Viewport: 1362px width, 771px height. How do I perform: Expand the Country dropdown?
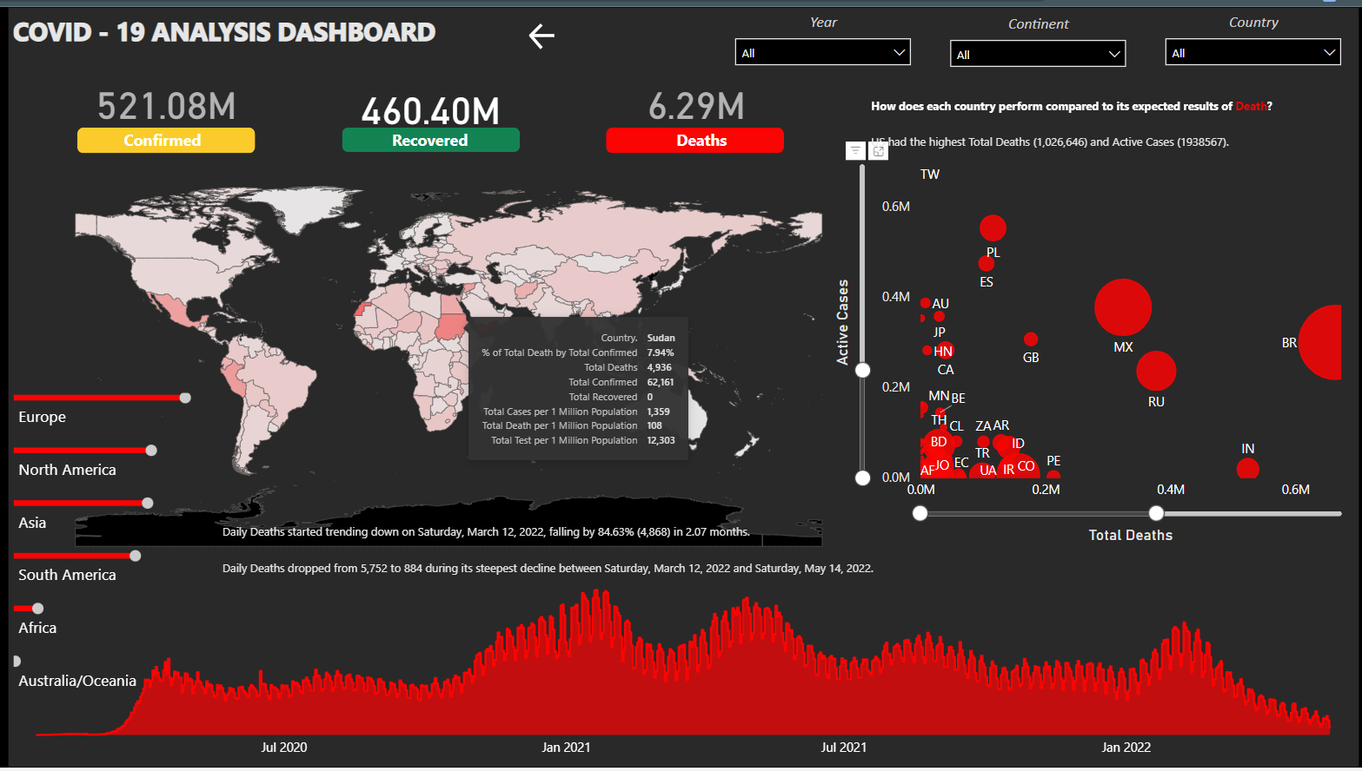[x=1252, y=52]
